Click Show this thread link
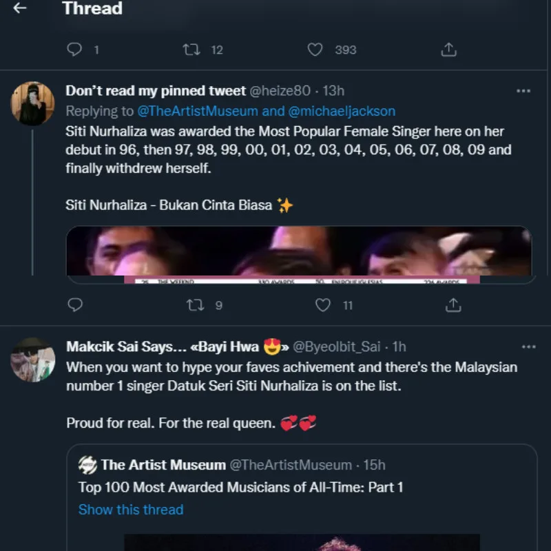The image size is (551, 551). pos(131,510)
